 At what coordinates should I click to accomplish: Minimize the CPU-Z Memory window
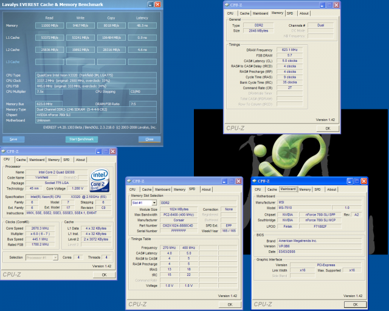(322, 5)
